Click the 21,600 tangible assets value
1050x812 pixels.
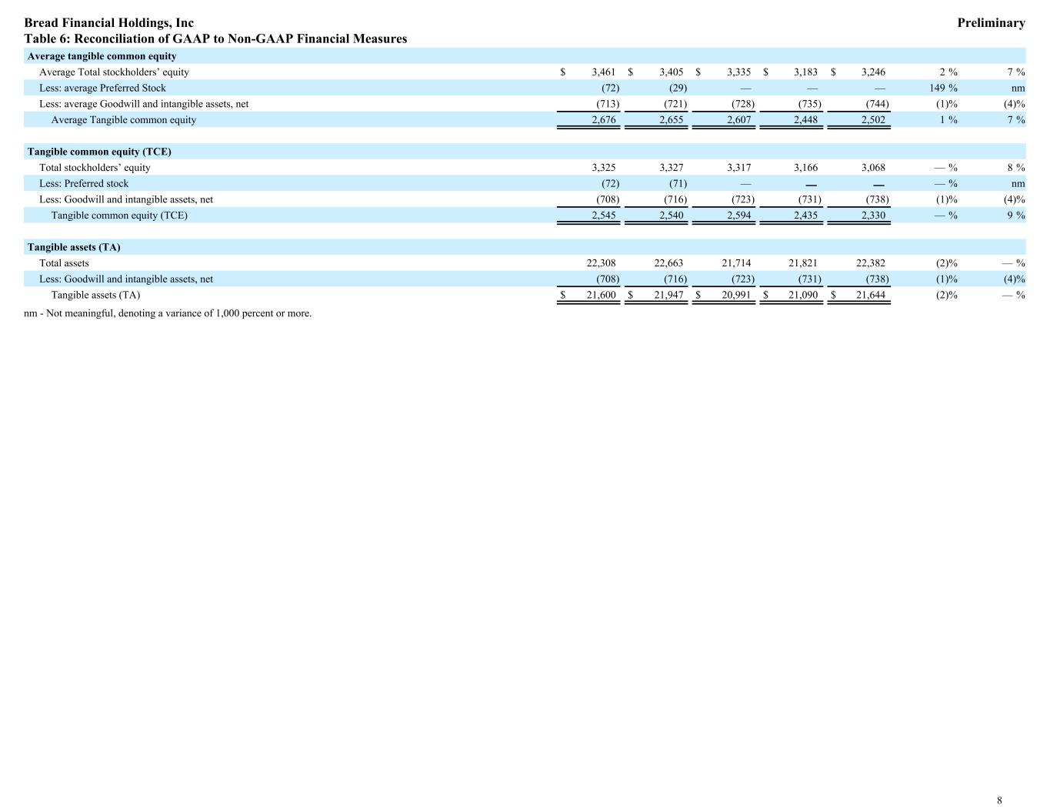point(601,296)
